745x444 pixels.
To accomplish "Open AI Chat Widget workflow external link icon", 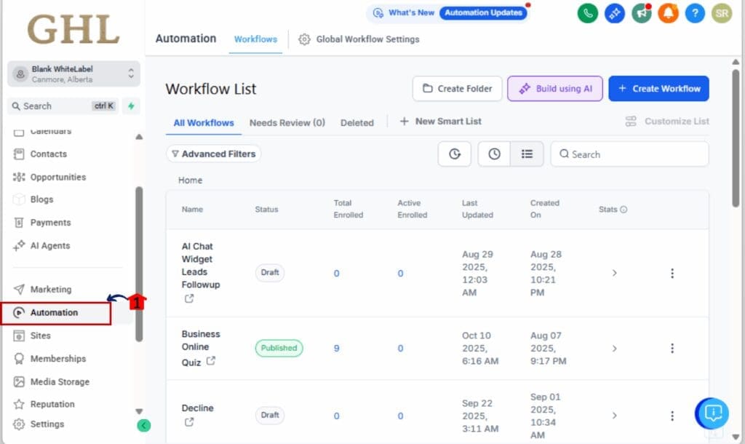I will pos(189,298).
